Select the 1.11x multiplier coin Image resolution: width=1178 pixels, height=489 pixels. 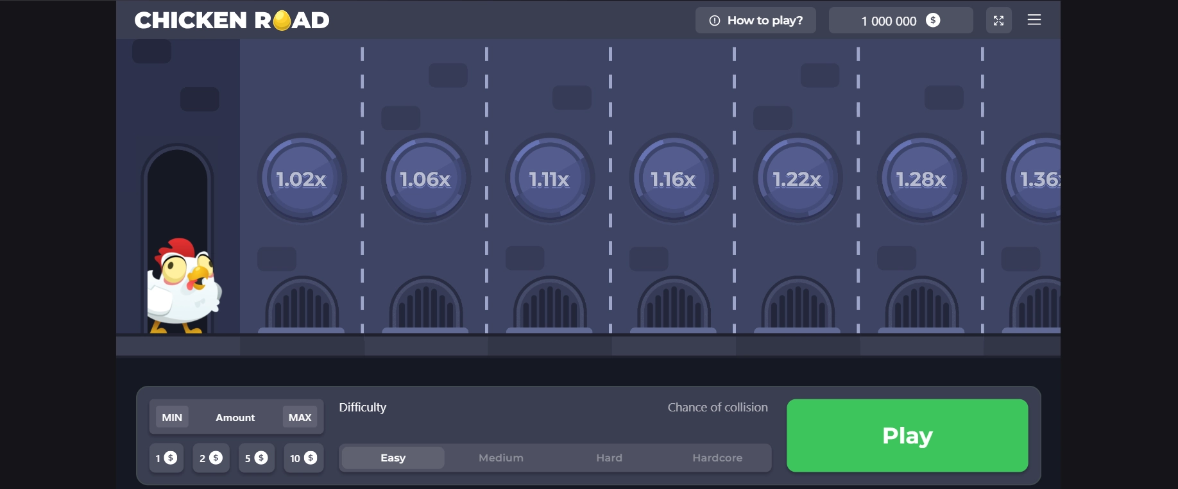pos(549,179)
